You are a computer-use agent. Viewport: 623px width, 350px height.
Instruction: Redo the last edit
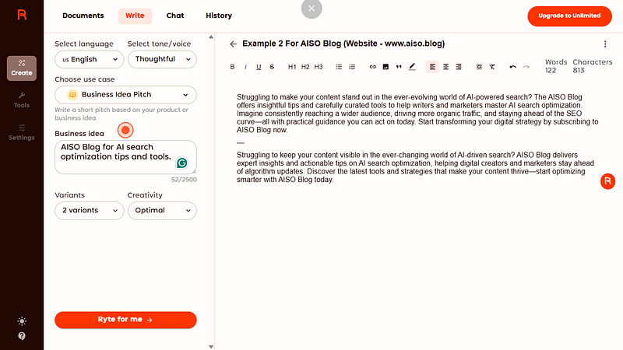click(x=526, y=67)
